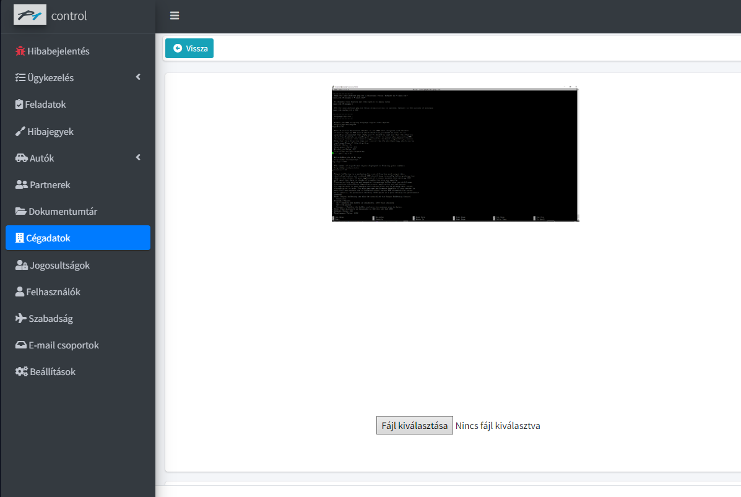This screenshot has width=741, height=497.
Task: Click the red bug icon beside Hibabejelentés
Action: click(x=20, y=51)
